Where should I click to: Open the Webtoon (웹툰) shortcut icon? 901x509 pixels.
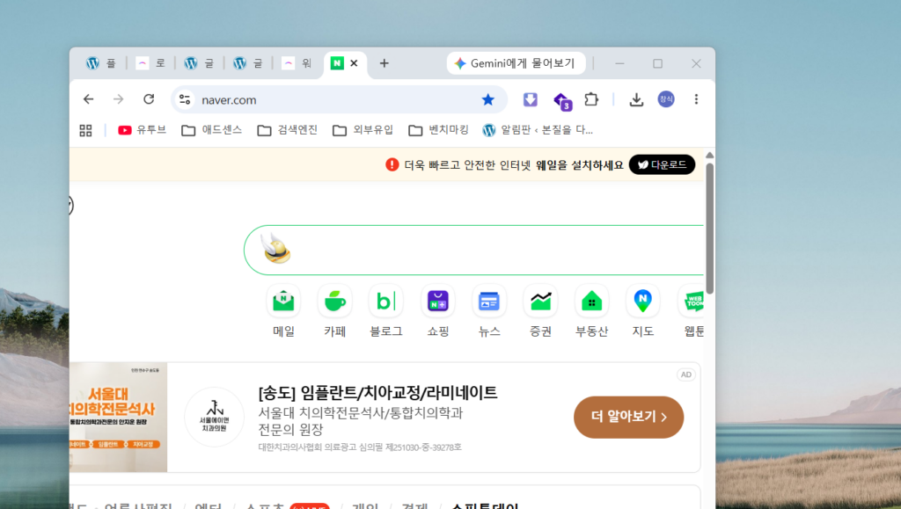click(692, 302)
